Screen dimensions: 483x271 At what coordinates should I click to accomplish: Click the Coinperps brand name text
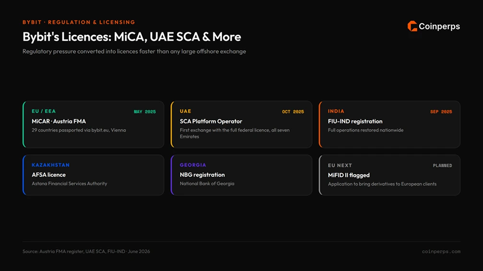click(x=439, y=26)
